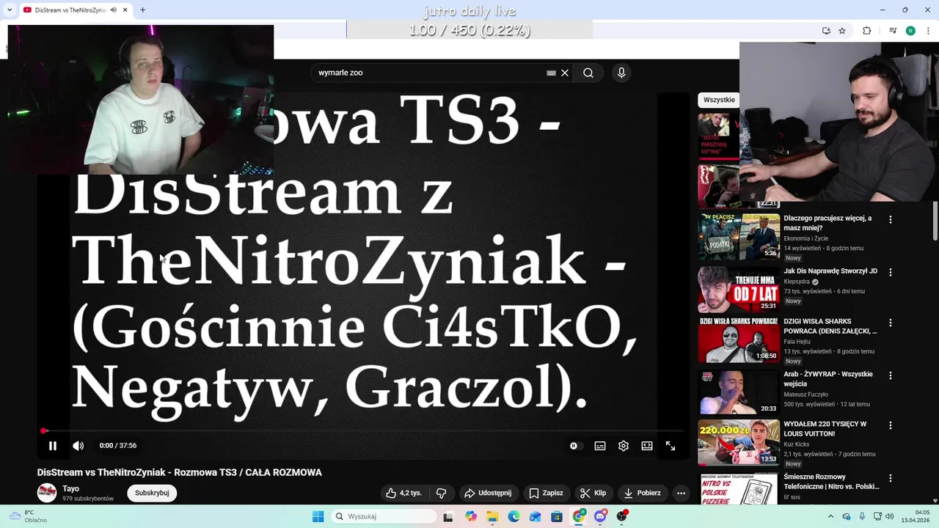Open the Klepsydra channel name
Viewport: 939px width, 528px height.
[x=796, y=282]
